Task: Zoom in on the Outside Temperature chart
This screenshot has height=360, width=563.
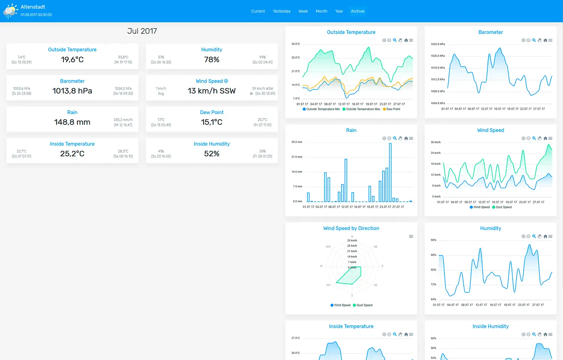Action: tap(384, 40)
